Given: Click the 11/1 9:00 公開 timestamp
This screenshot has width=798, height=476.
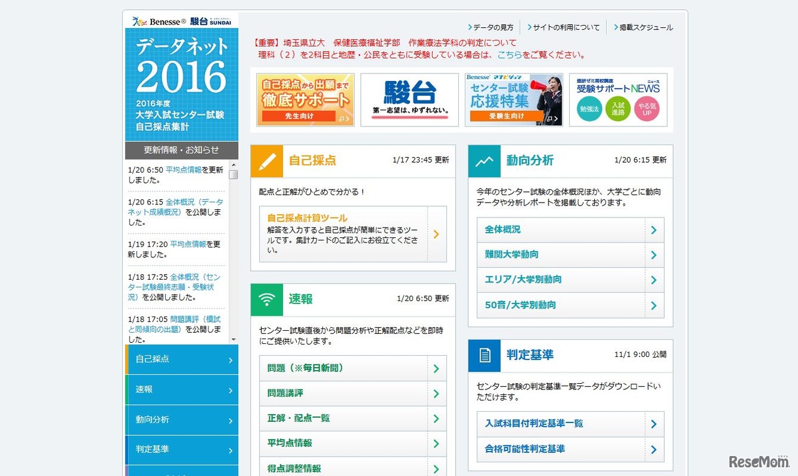Looking at the screenshot, I should click(x=640, y=355).
